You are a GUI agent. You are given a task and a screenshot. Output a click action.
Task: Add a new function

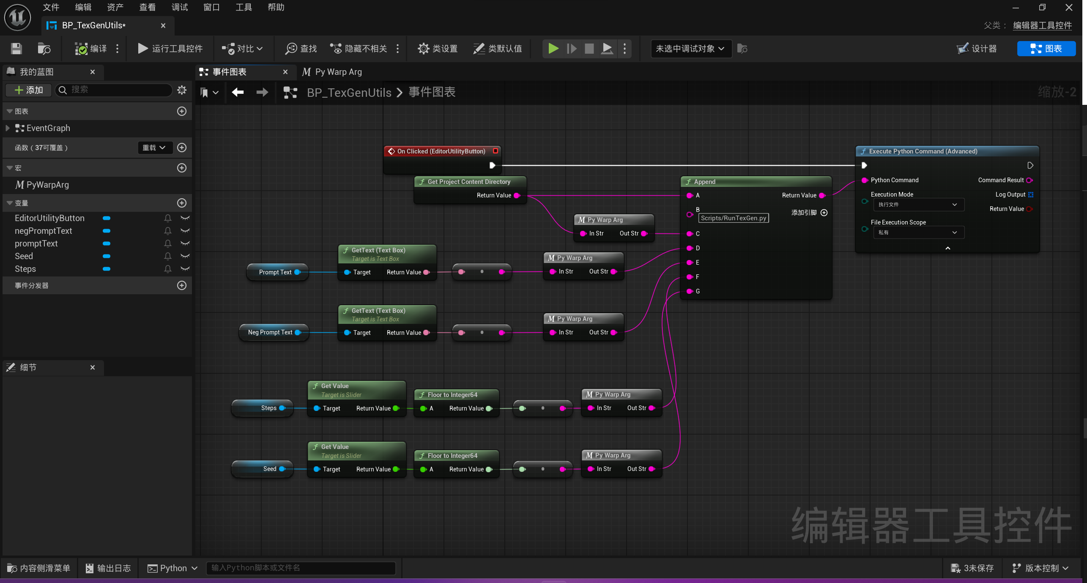[x=182, y=148]
